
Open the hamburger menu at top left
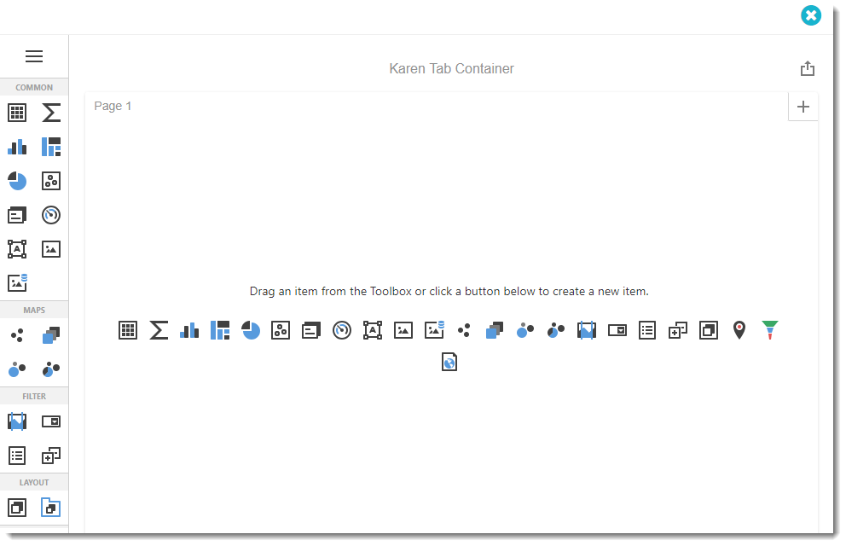34,56
